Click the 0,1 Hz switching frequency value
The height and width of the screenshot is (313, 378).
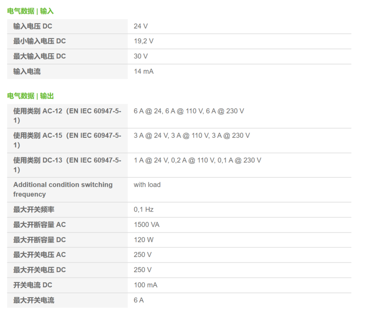coord(143,209)
